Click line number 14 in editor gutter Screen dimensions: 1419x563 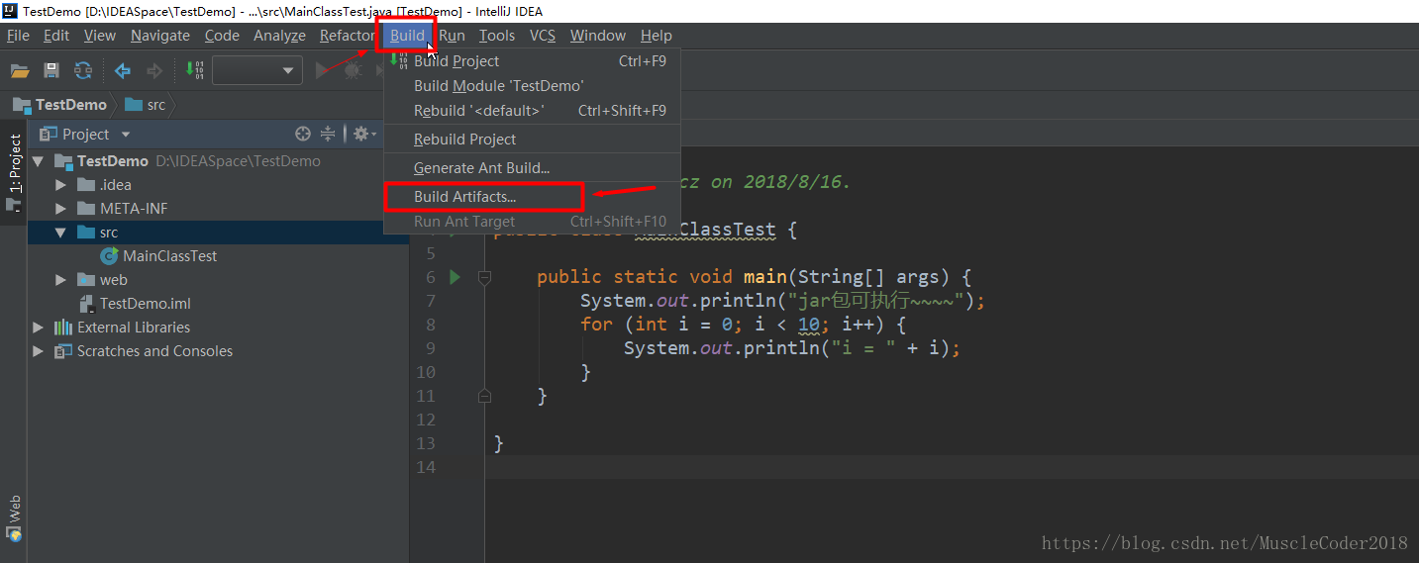click(426, 467)
